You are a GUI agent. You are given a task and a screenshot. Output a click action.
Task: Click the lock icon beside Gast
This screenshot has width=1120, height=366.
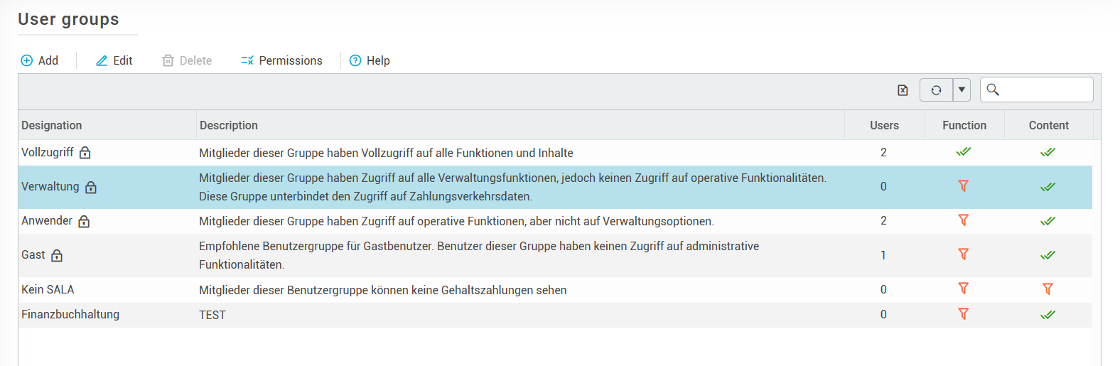pos(57,256)
